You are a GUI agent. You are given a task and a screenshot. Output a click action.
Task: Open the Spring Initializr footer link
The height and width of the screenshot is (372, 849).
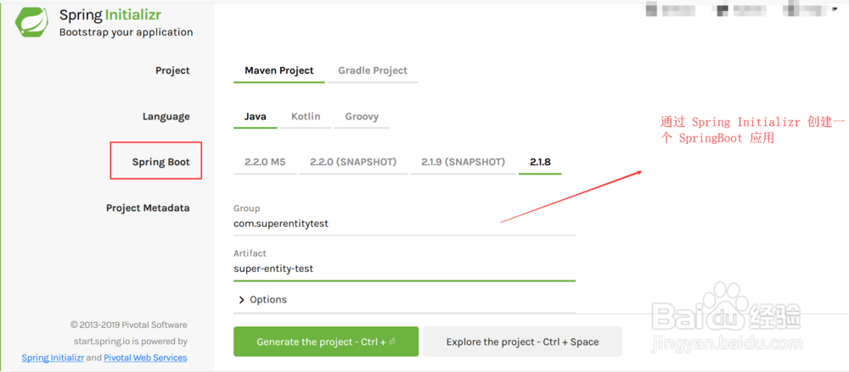(x=53, y=358)
